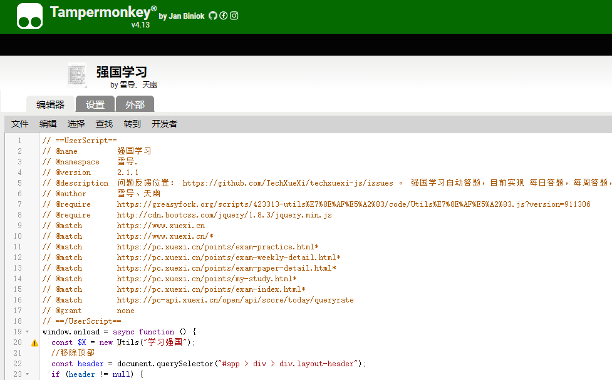Open the 转到 menu
The image size is (612, 380).
(132, 124)
